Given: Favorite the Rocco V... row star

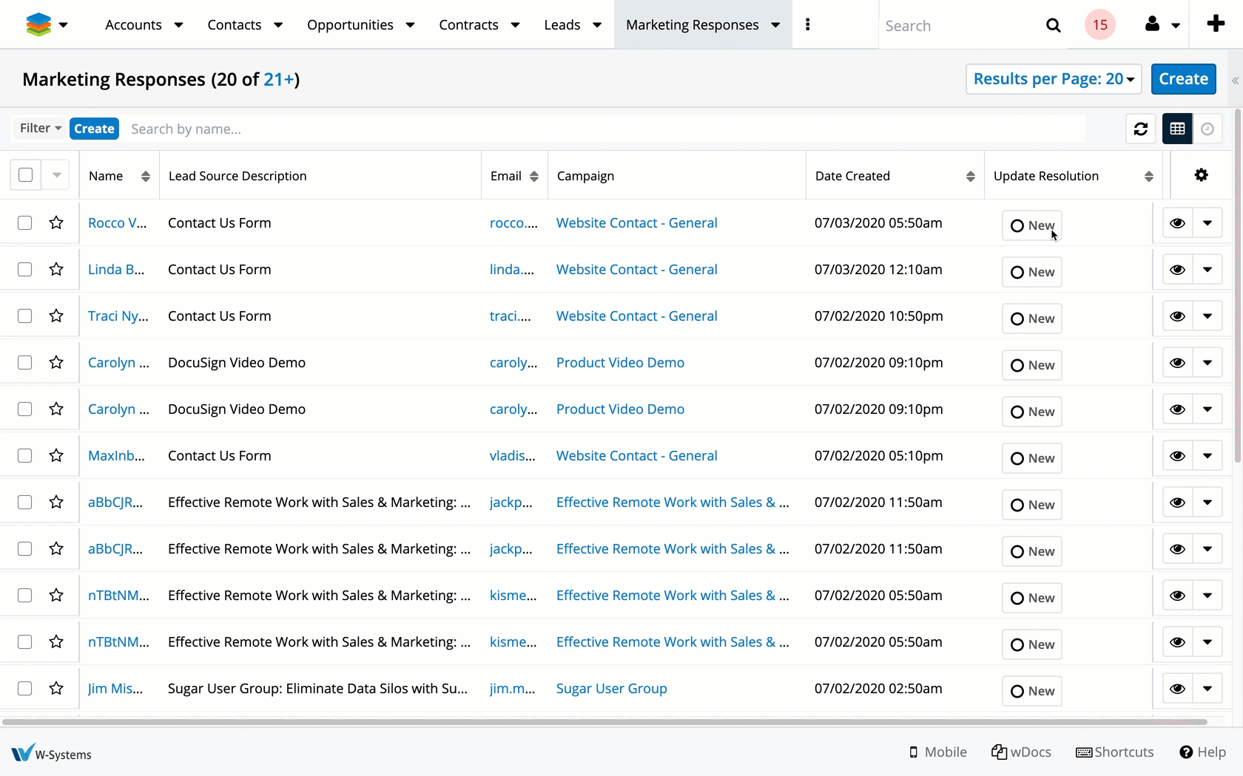Looking at the screenshot, I should pos(56,222).
